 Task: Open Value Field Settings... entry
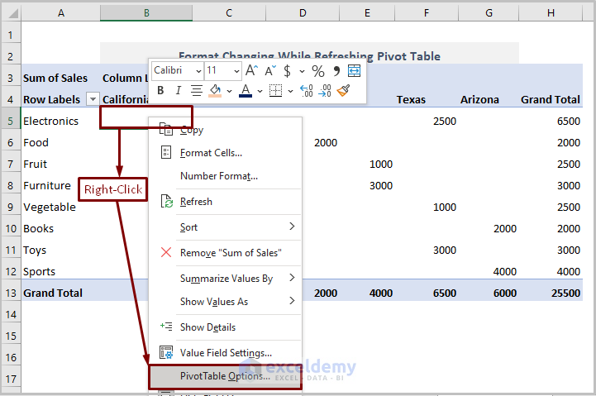225,353
